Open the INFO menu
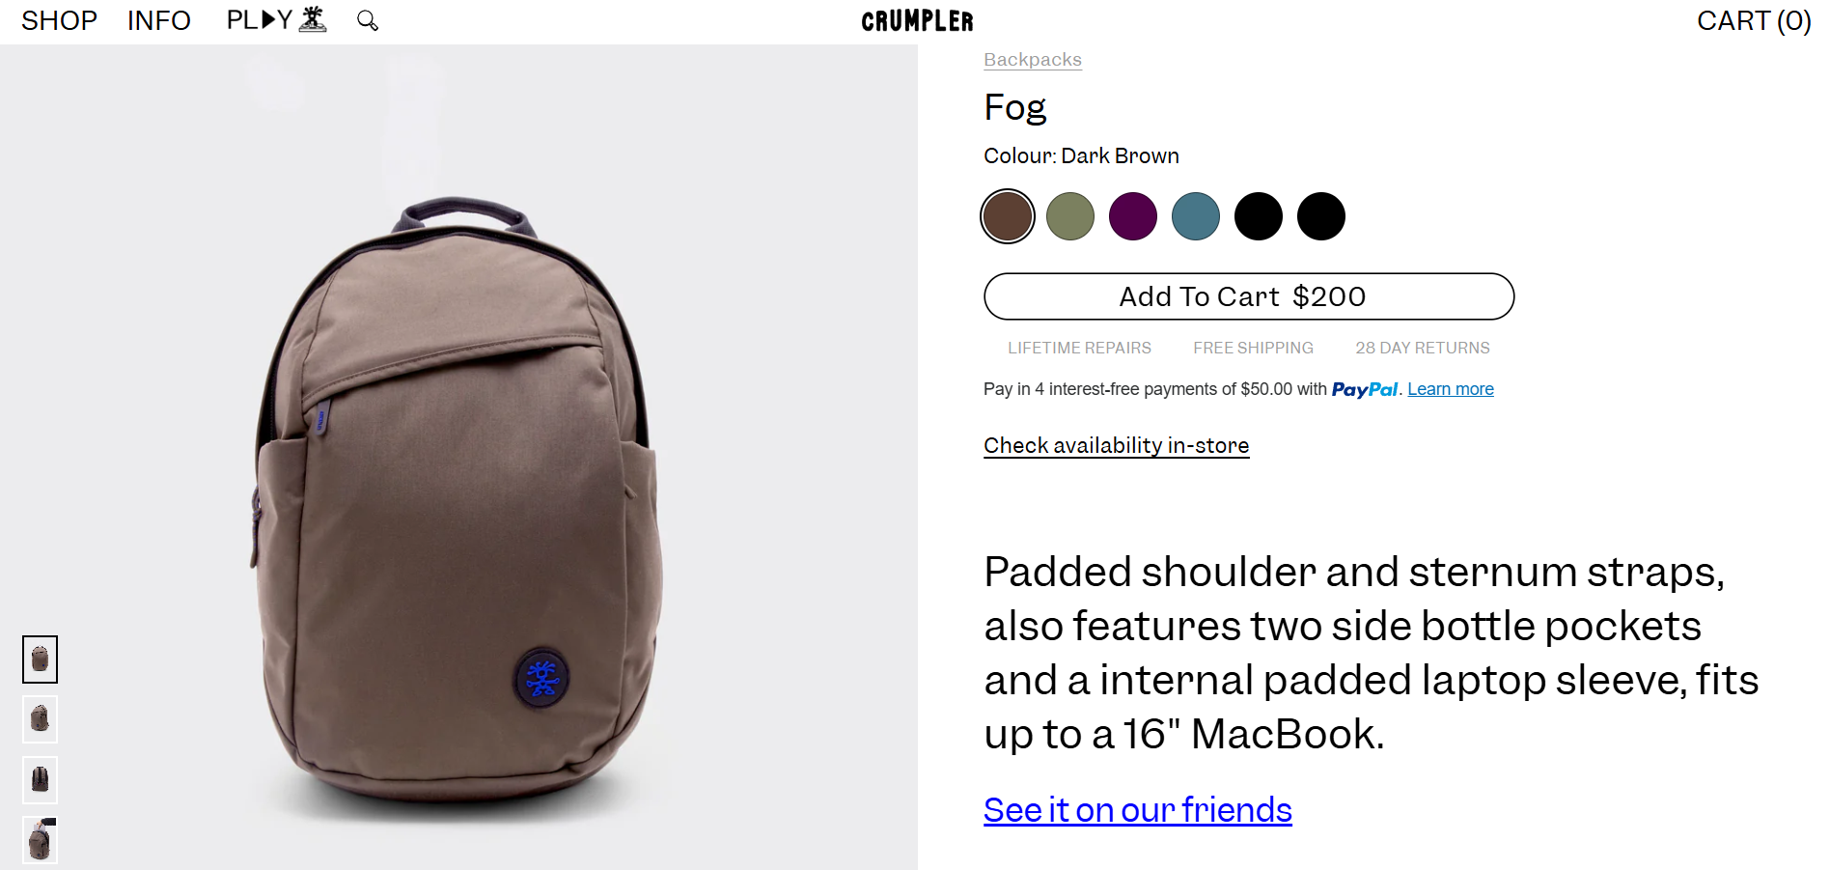This screenshot has width=1830, height=870. pyautogui.click(x=159, y=20)
